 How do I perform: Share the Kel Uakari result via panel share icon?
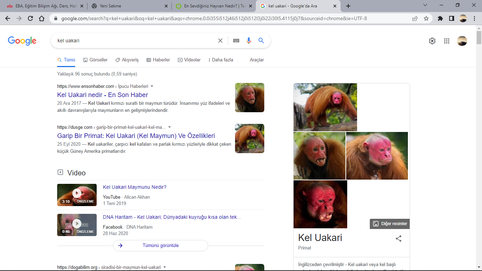[398, 238]
